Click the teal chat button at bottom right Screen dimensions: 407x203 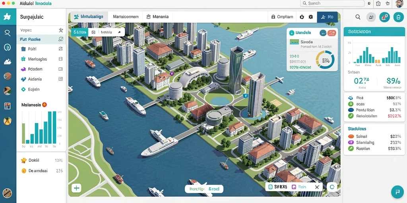397,192
